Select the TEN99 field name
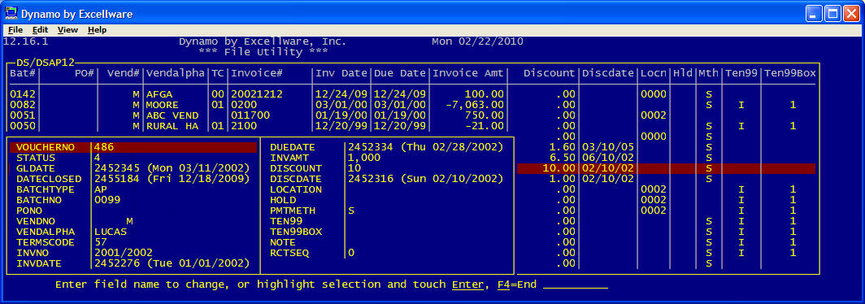Viewport: 865px width, 304px height. (x=286, y=221)
